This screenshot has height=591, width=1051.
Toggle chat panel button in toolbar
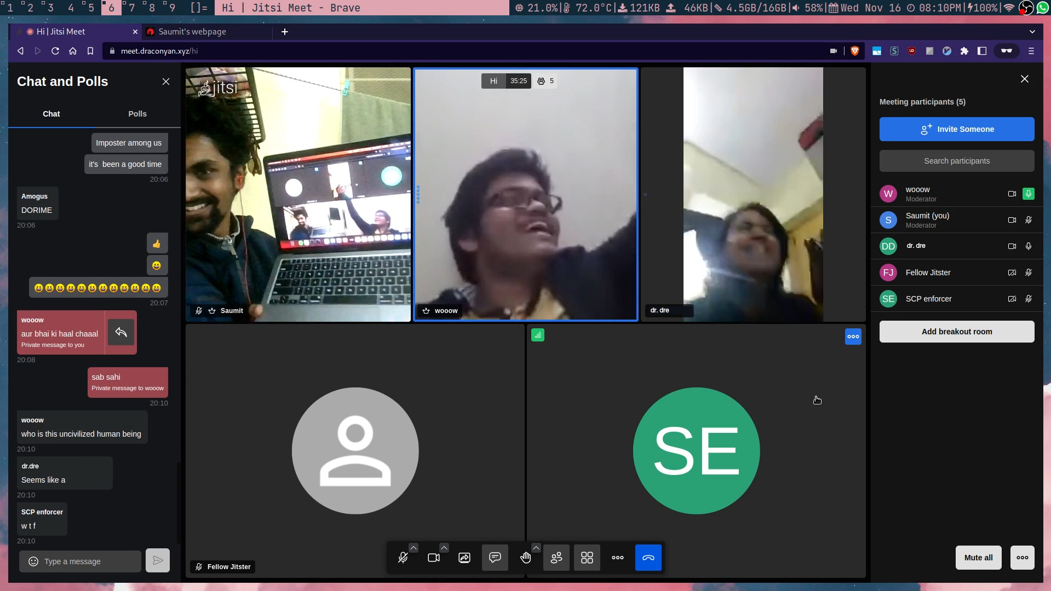[x=495, y=558]
